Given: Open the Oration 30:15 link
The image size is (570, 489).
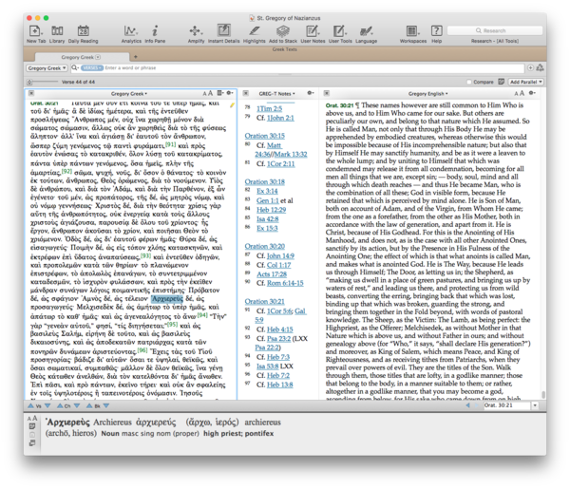Looking at the screenshot, I should [265, 136].
